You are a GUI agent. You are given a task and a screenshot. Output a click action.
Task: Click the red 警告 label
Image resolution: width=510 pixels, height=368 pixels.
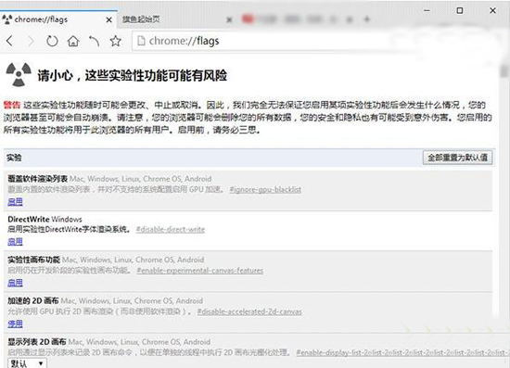point(12,105)
